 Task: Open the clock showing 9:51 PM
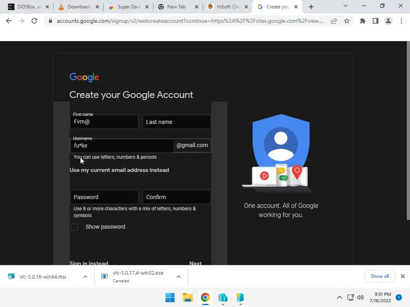[x=380, y=297]
